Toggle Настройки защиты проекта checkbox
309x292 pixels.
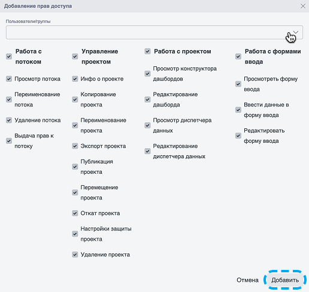75,234
